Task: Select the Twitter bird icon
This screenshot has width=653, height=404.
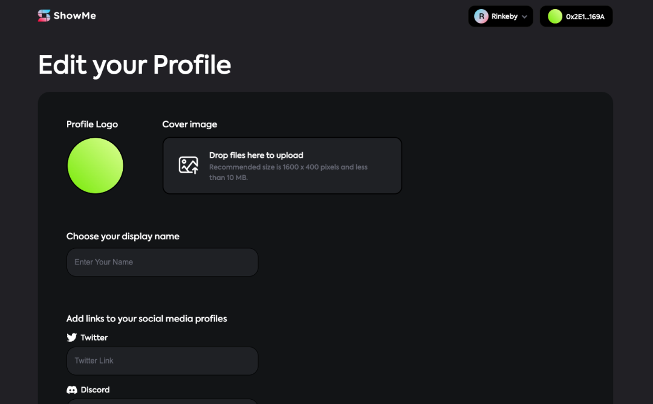Action: click(x=71, y=337)
